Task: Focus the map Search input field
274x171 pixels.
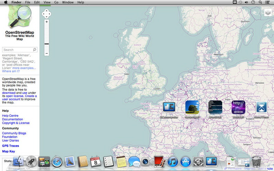Action: (x=18, y=50)
